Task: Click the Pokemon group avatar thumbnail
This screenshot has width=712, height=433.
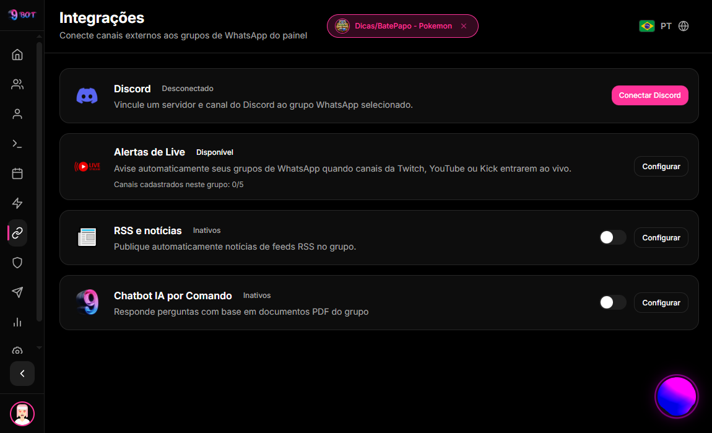Action: 342,26
